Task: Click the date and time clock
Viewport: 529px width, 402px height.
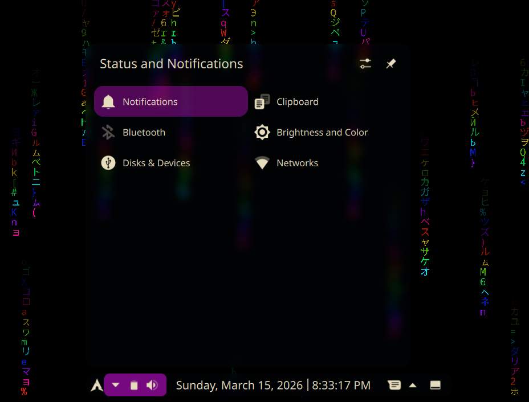Action: (x=273, y=385)
